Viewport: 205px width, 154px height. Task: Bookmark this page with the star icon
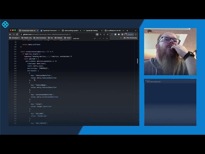pyautogui.click(x=108, y=34)
